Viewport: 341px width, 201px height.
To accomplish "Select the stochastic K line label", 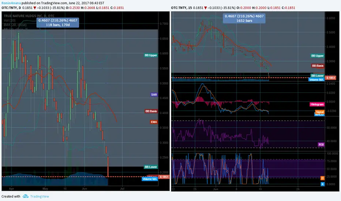I will [x=322, y=184].
